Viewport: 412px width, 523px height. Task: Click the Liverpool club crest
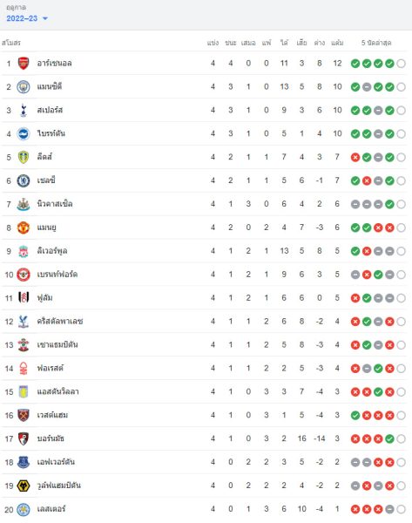[24, 251]
